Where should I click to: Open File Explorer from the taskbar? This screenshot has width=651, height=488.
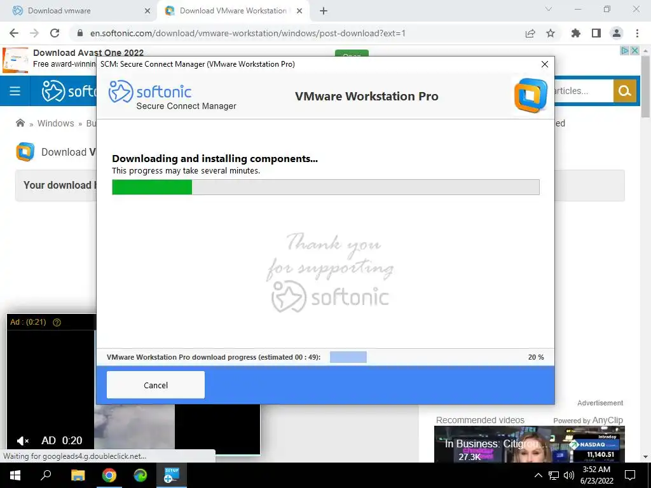[x=78, y=475]
